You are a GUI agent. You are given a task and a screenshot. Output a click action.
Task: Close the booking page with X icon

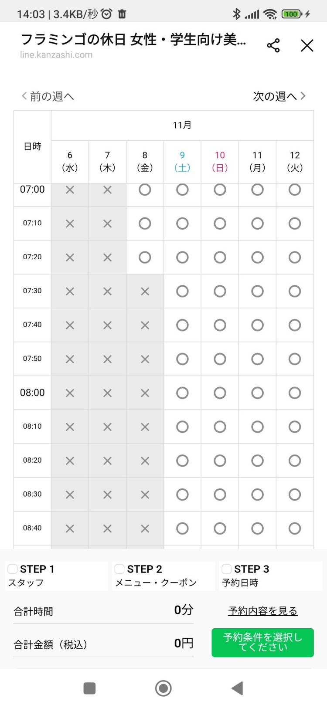(307, 45)
